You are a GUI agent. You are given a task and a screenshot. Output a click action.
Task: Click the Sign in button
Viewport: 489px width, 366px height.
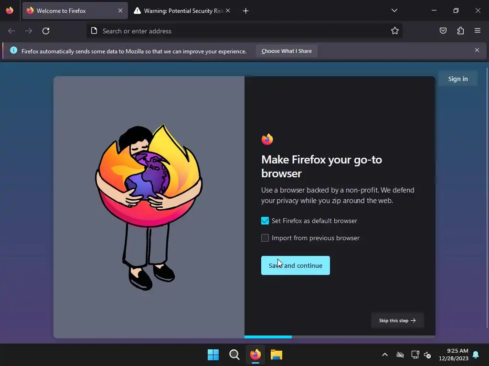coord(458,79)
